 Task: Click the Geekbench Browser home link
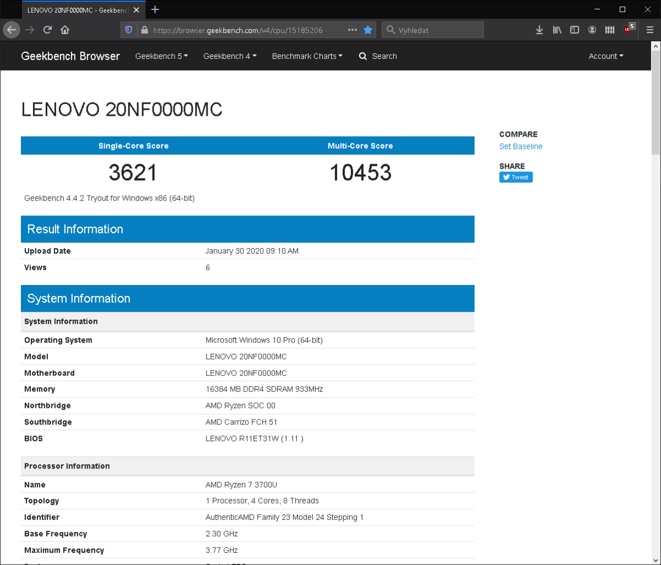[x=70, y=56]
